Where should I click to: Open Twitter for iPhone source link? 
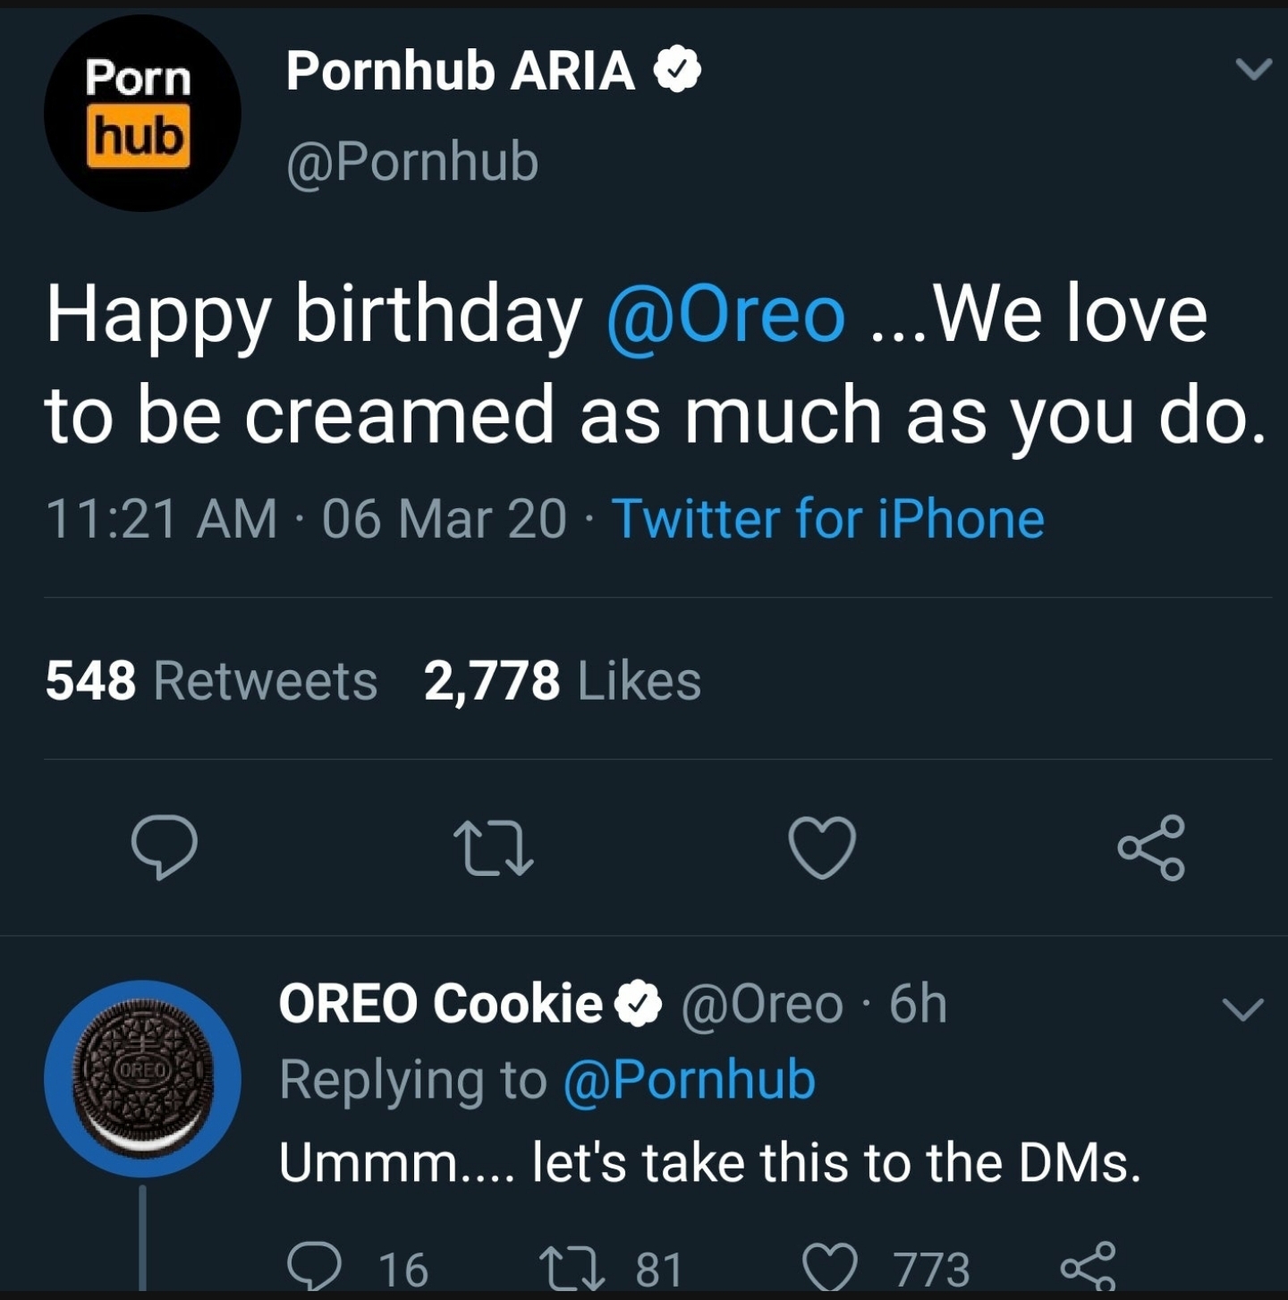[827, 519]
